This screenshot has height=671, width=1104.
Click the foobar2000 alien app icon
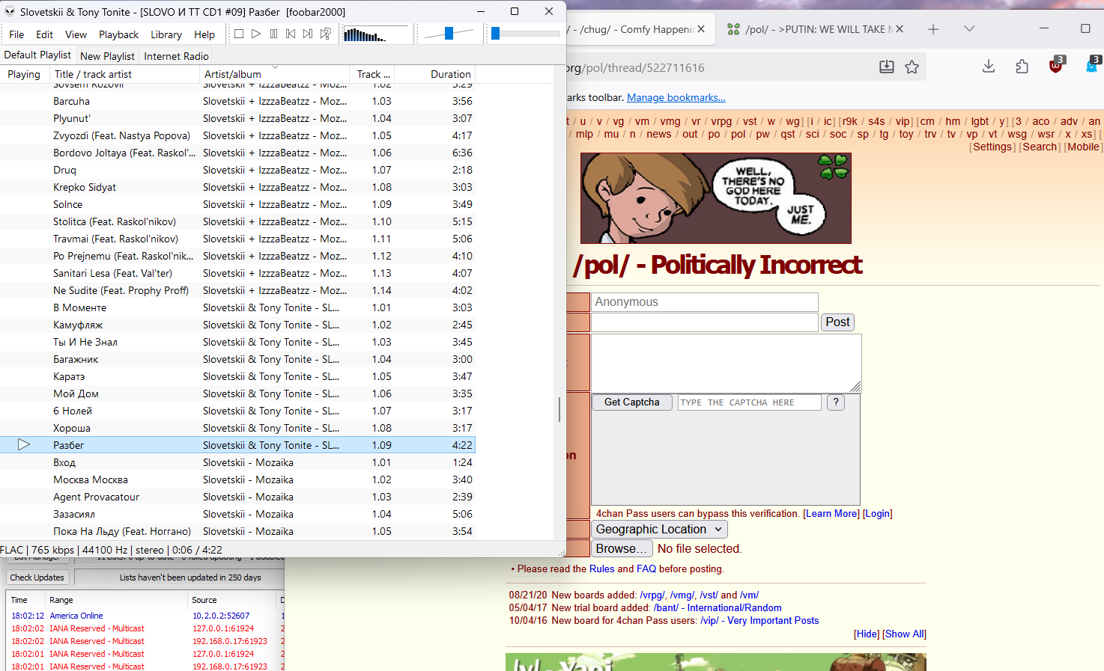pos(10,11)
